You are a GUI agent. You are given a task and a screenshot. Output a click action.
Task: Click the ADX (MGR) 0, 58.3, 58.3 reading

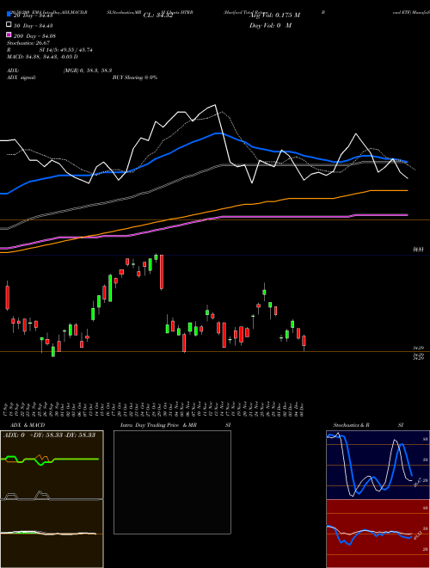tap(59, 71)
